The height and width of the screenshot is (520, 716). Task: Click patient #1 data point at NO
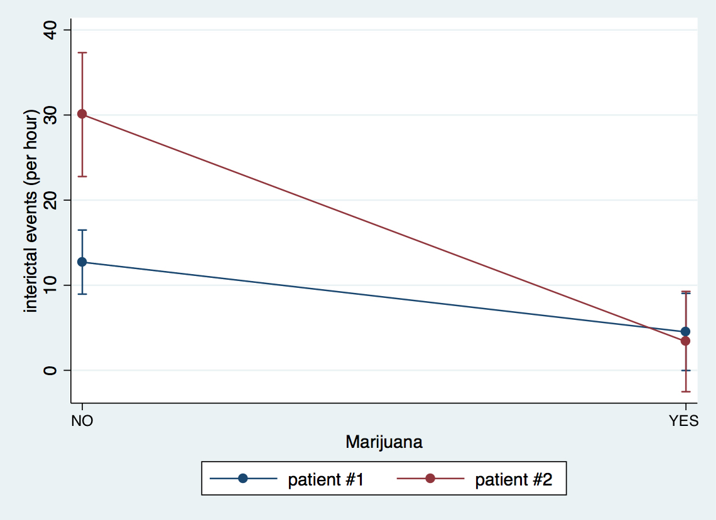click(82, 262)
